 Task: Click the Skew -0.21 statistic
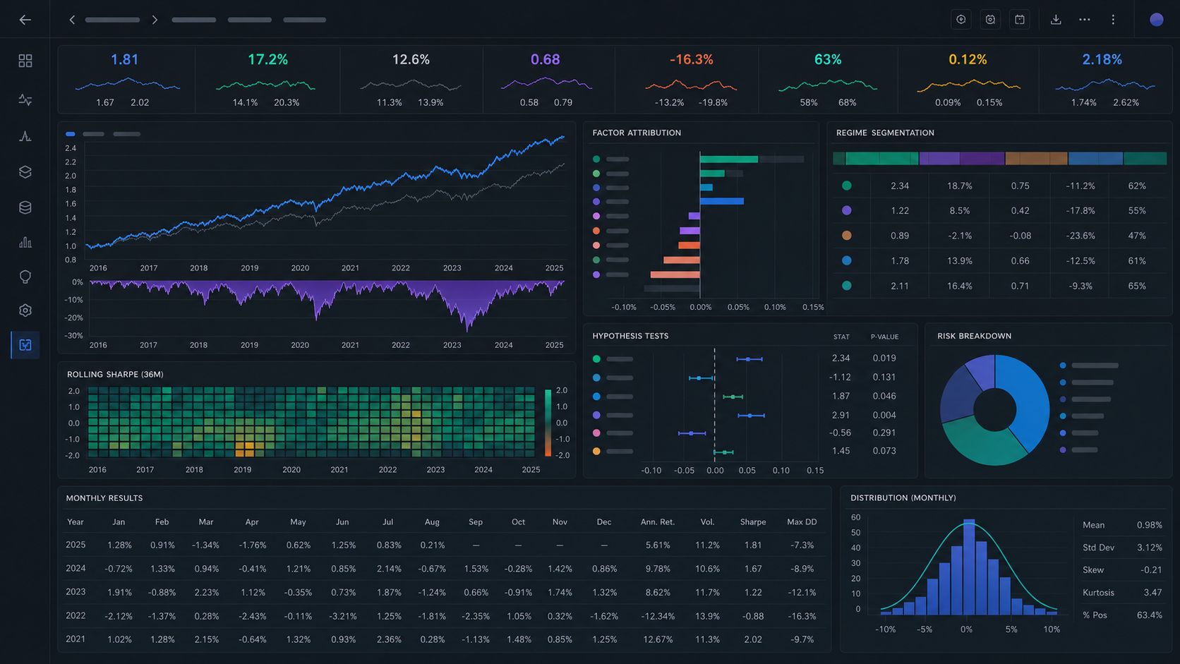1122,569
